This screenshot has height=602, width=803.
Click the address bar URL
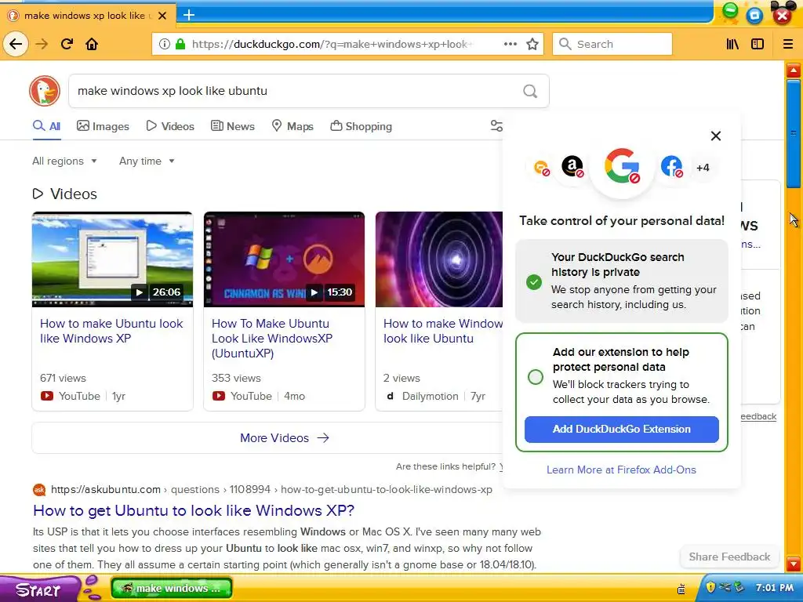(x=332, y=44)
